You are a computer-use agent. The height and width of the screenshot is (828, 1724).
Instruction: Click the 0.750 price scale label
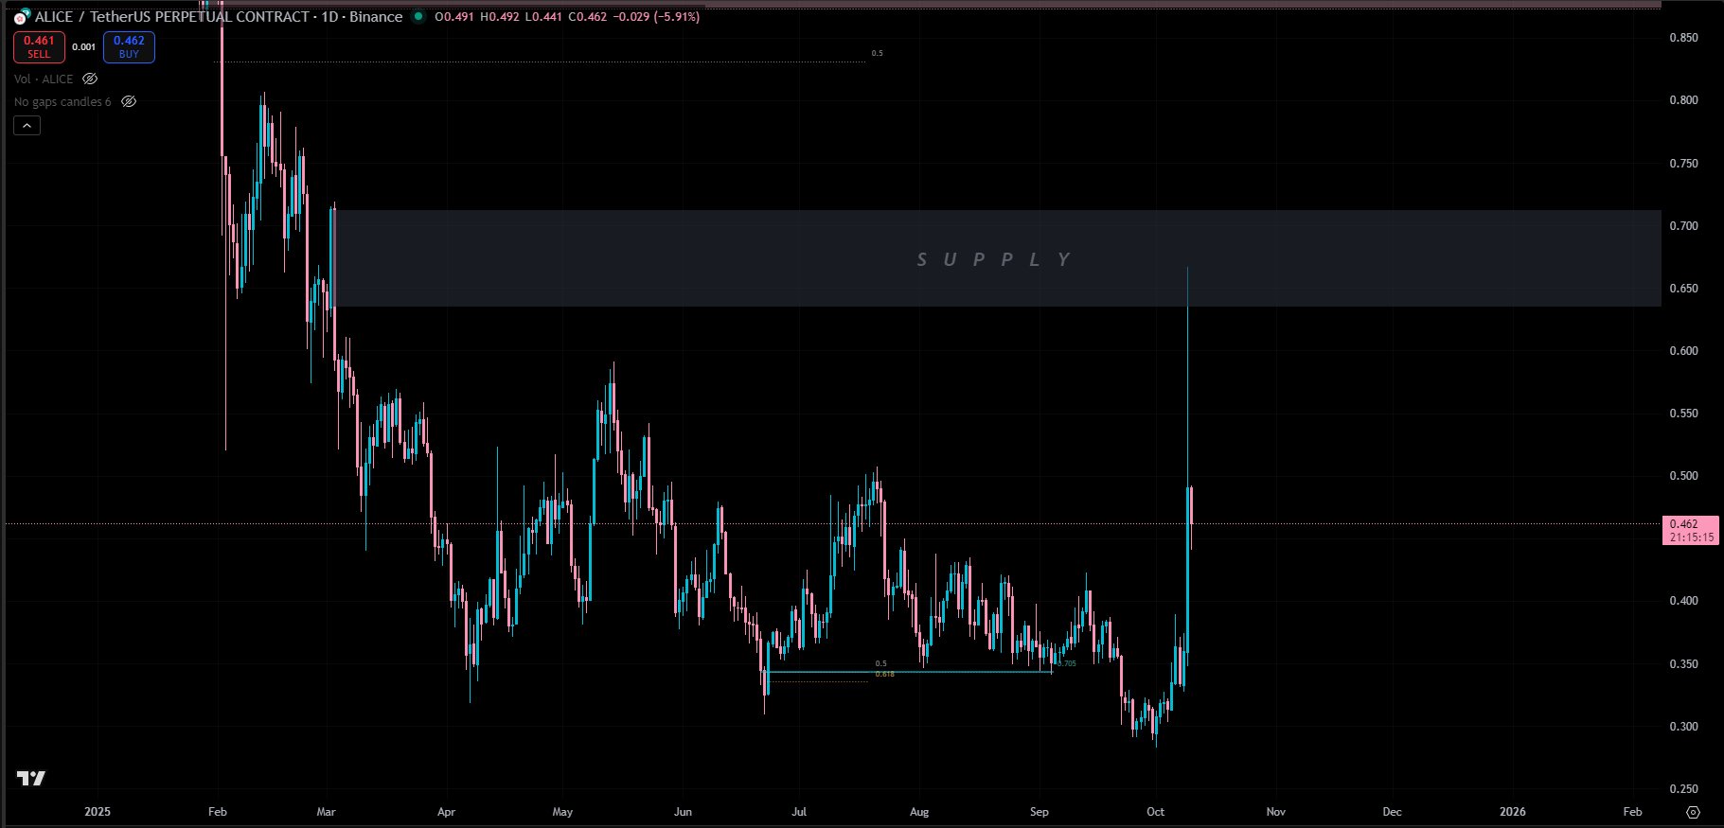[x=1683, y=164]
